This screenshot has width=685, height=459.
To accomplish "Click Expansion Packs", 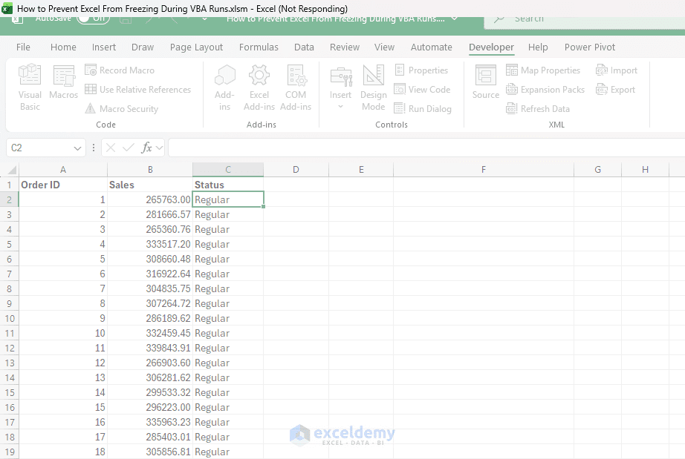I will click(x=545, y=90).
